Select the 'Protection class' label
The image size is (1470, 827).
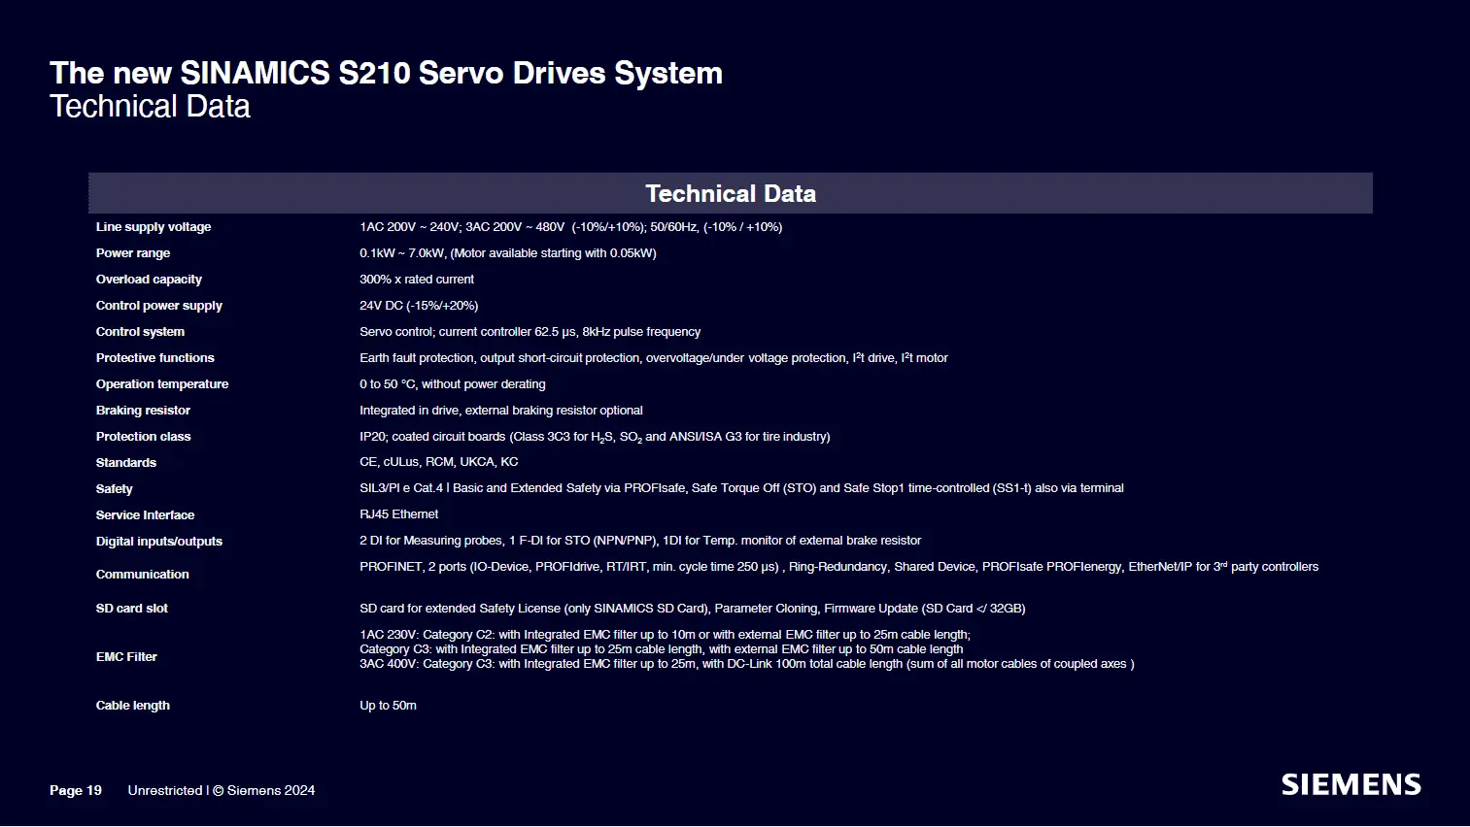coord(143,437)
